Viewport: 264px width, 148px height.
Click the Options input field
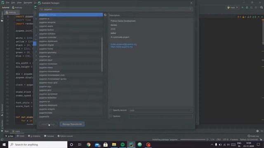[x=161, y=116]
